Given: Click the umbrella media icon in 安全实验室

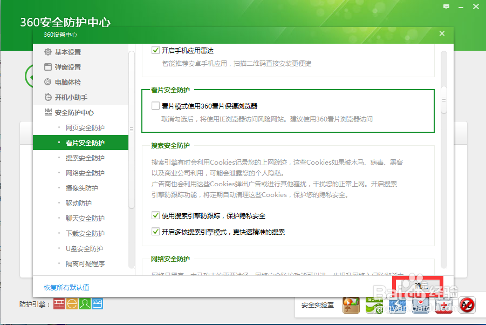Looking at the screenshot, I should (x=351, y=305).
